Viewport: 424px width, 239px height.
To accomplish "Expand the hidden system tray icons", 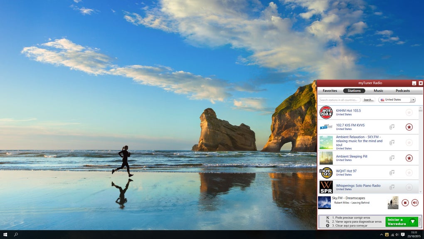I will 382,235.
